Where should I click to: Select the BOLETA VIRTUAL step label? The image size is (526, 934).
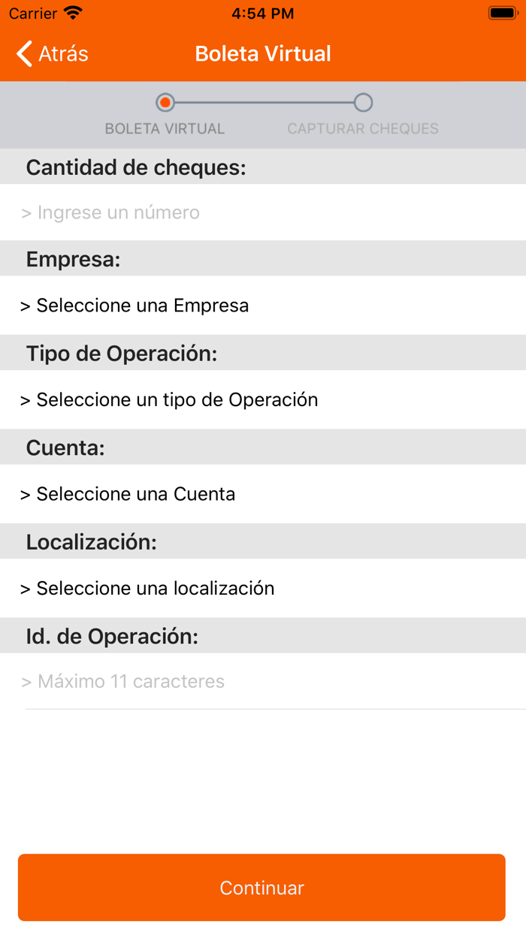coord(165,128)
